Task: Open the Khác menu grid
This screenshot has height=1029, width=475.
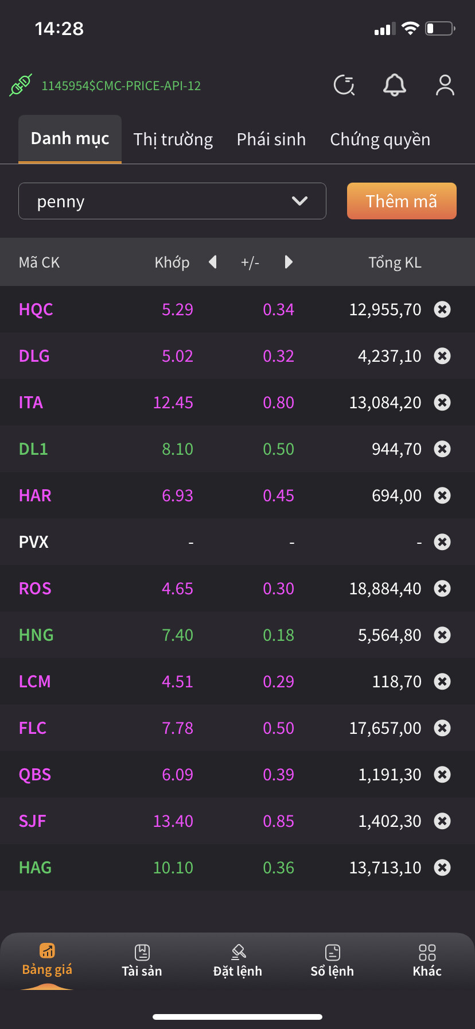Action: point(427,960)
